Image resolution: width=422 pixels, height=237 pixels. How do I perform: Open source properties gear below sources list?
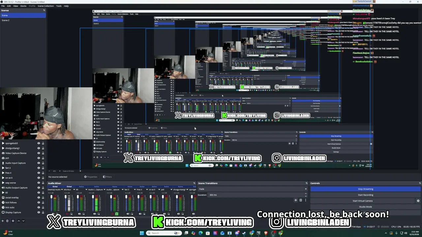point(13,221)
